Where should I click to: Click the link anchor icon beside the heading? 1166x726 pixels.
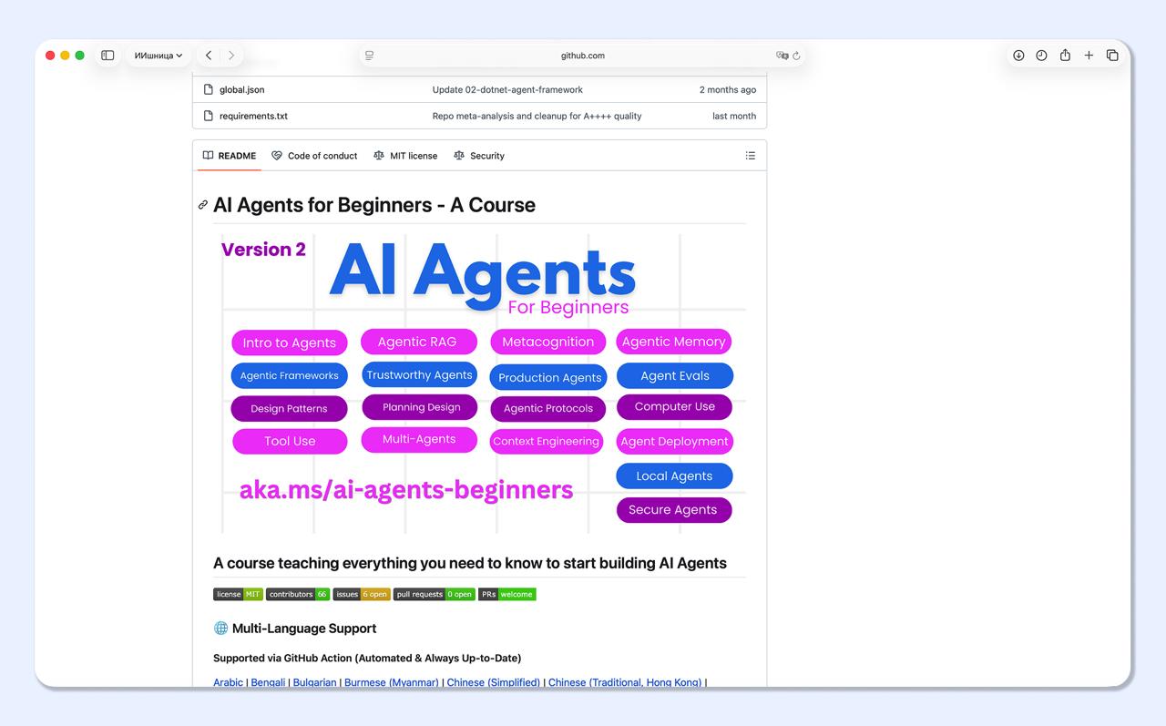point(203,205)
